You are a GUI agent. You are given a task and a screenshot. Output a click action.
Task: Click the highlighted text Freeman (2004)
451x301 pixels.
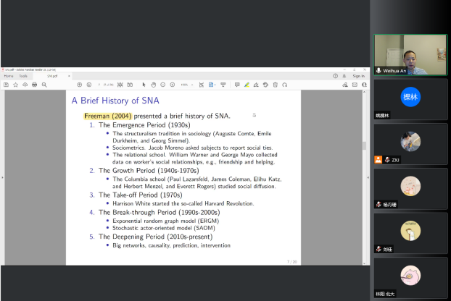(108, 116)
